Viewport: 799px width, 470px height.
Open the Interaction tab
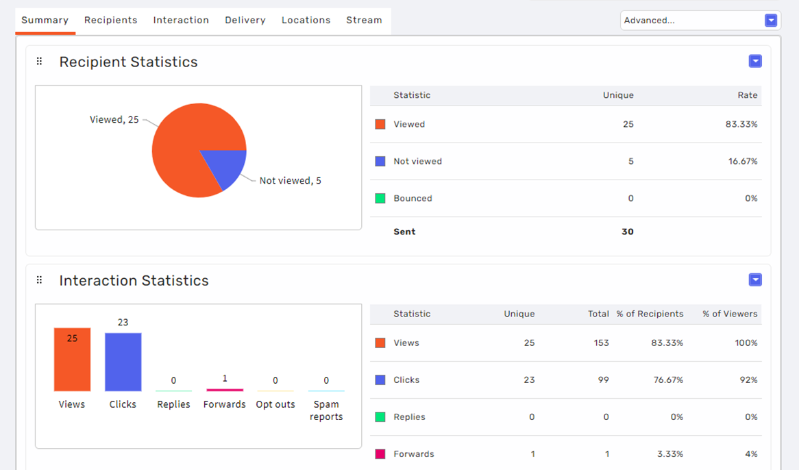click(181, 21)
